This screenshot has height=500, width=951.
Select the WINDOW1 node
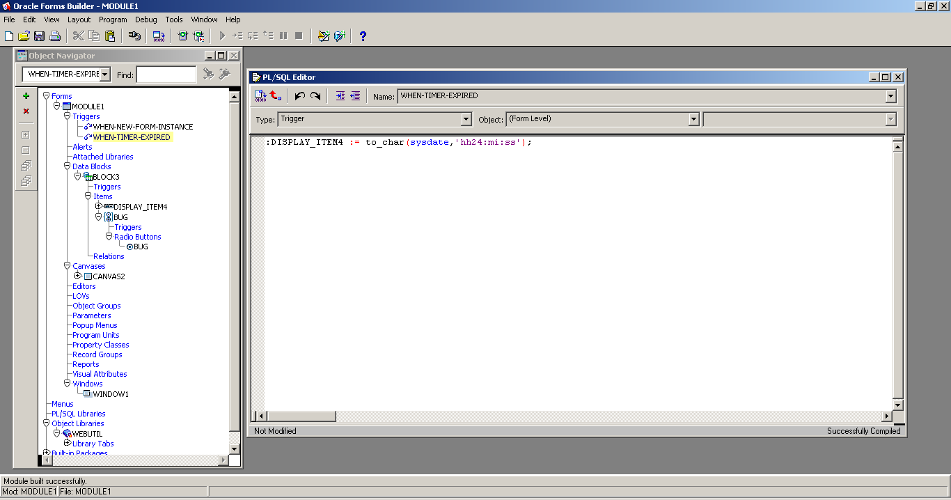(x=111, y=393)
